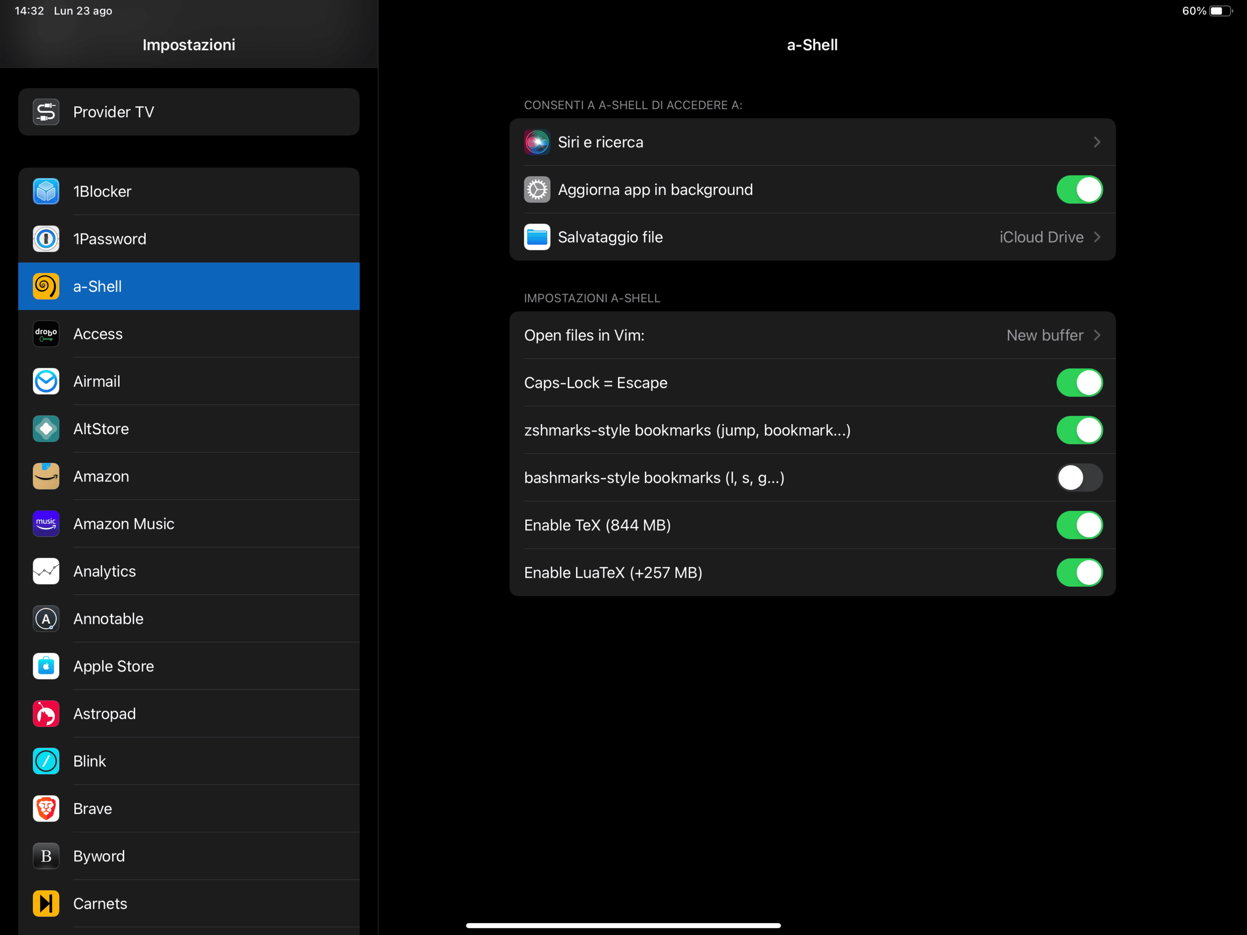Tap the Apple Store bag icon
1247x935 pixels.
[46, 666]
